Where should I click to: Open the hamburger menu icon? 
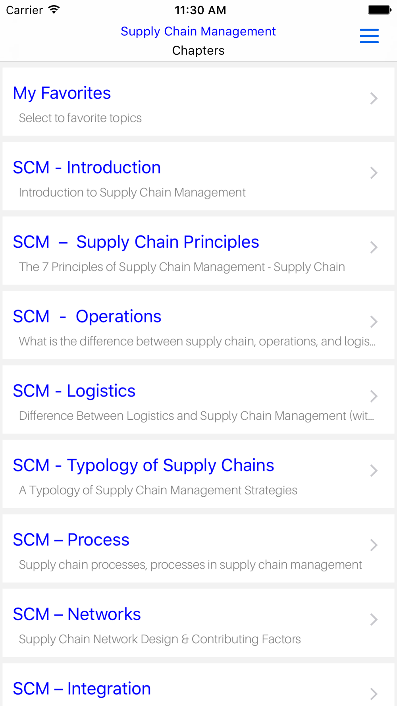click(x=369, y=36)
